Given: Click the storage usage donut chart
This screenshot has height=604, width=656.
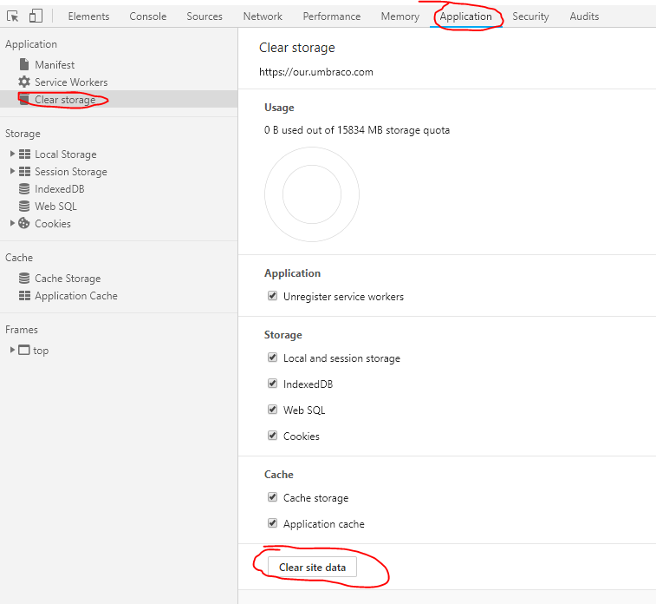Looking at the screenshot, I should coord(312,194).
